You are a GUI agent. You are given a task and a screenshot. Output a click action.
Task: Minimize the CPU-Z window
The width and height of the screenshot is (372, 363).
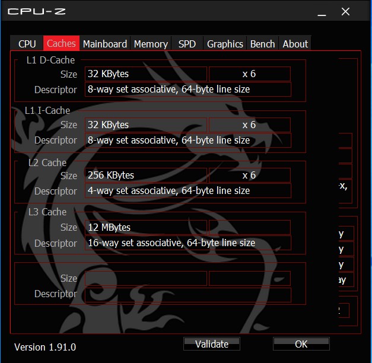pos(322,12)
